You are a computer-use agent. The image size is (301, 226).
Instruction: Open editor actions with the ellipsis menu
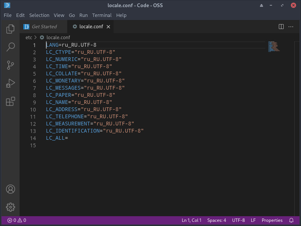(292, 26)
